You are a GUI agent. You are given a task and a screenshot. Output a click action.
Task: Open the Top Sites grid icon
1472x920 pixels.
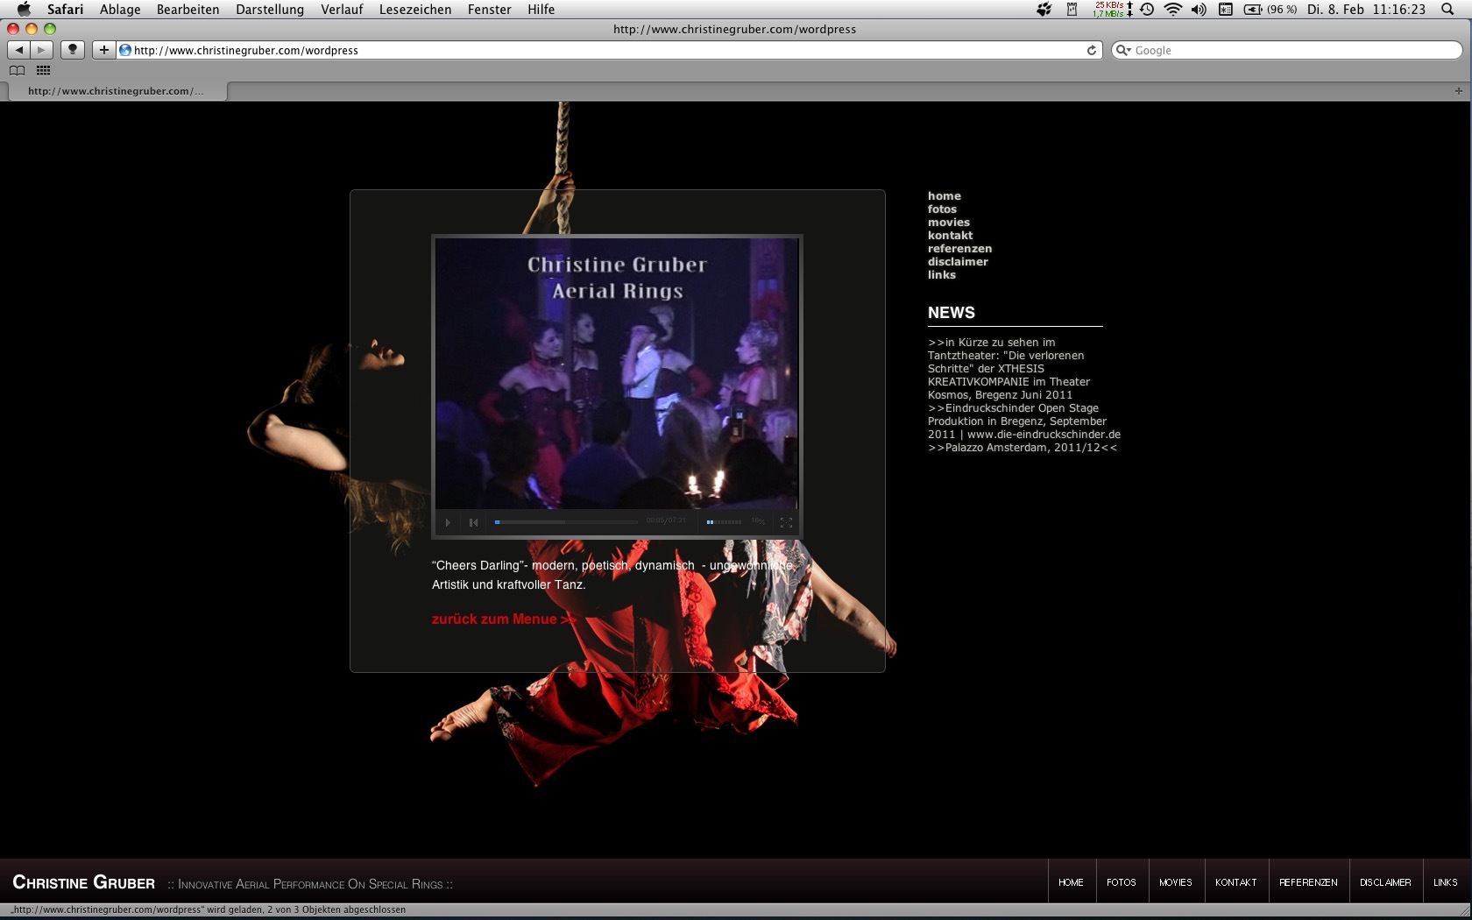(43, 70)
